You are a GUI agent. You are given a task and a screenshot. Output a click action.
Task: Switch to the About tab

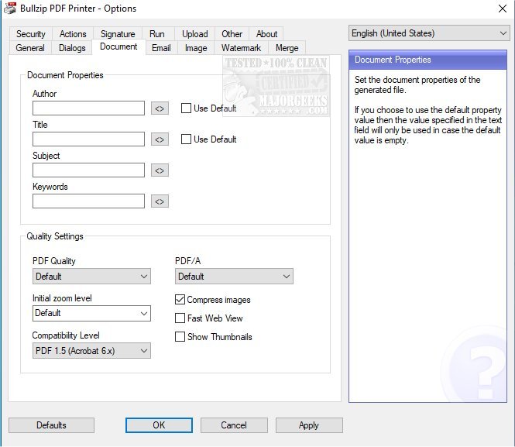click(x=266, y=34)
